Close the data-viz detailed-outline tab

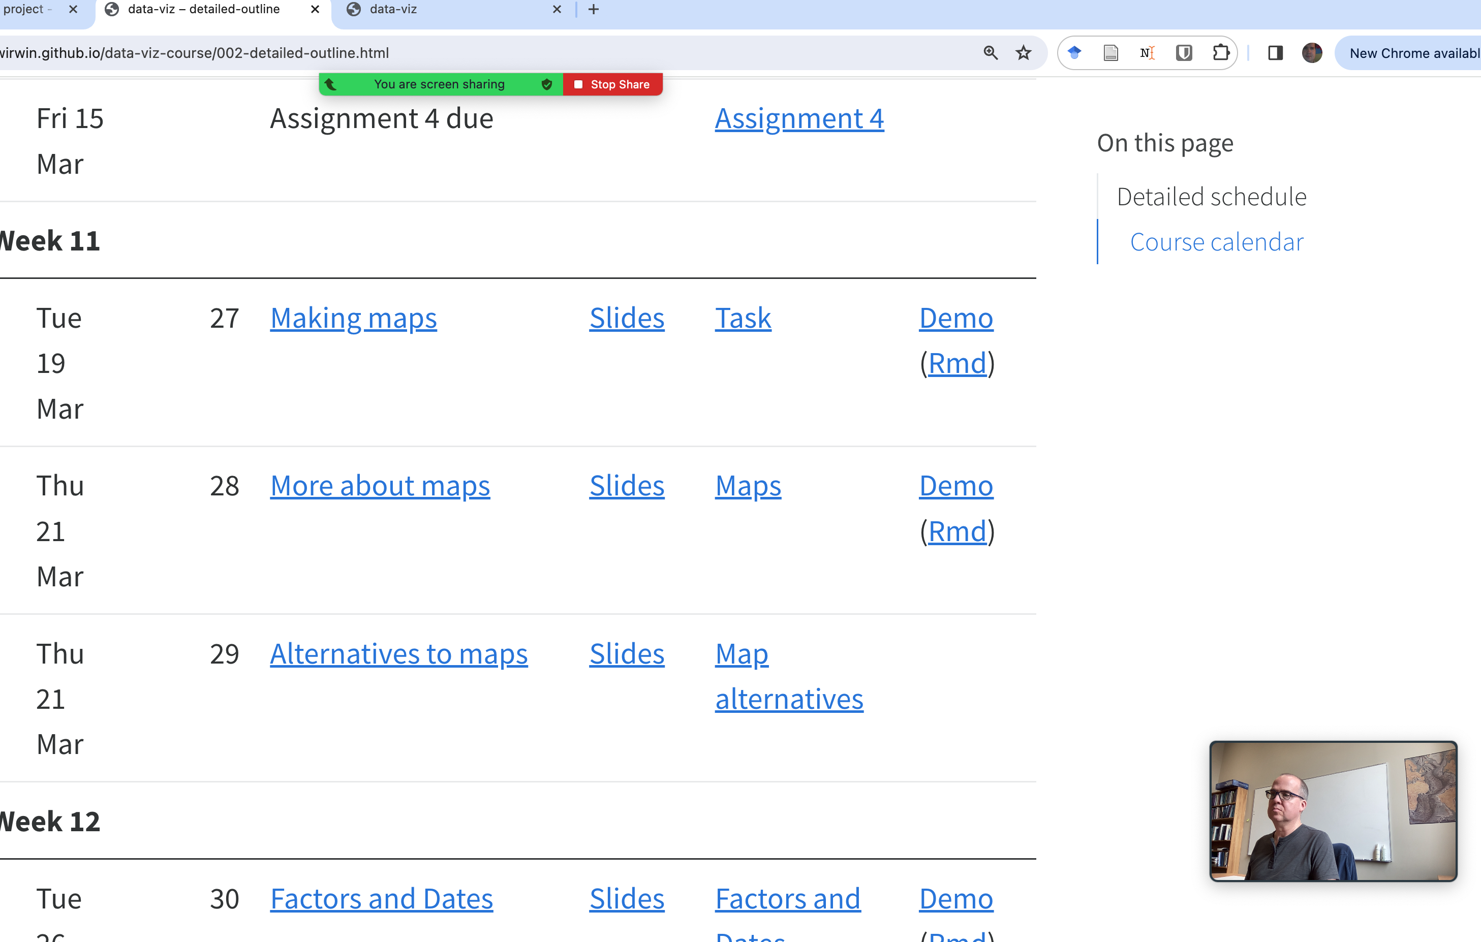(x=315, y=10)
